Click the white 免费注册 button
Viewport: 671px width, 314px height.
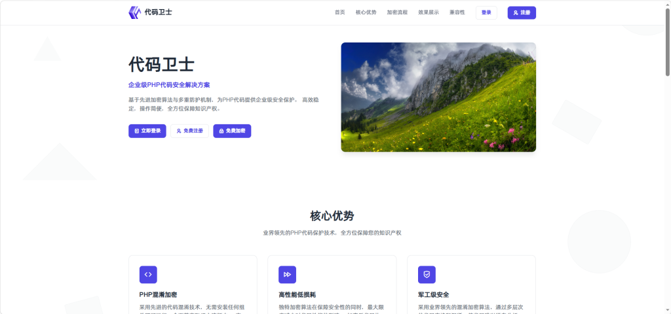[x=189, y=131]
